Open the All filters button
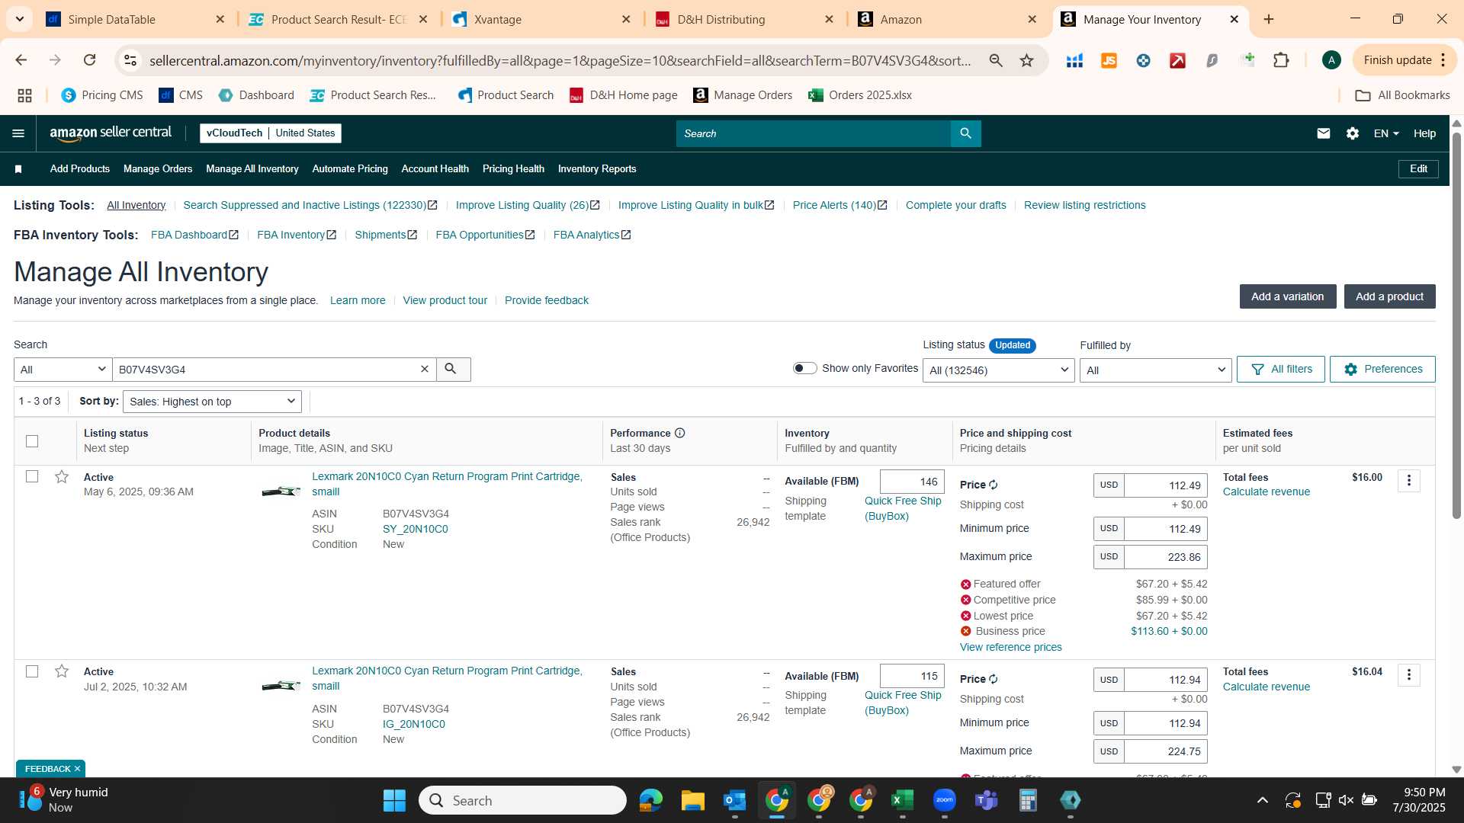 [x=1281, y=369]
